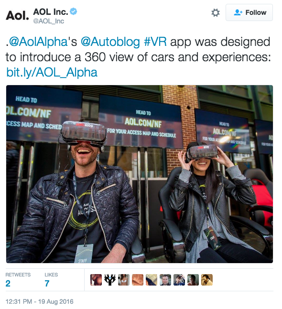Click the third liker avatar
Image resolution: width=282 pixels, height=309 pixels.
(x=124, y=280)
